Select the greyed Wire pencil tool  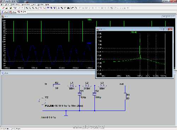(80, 8)
